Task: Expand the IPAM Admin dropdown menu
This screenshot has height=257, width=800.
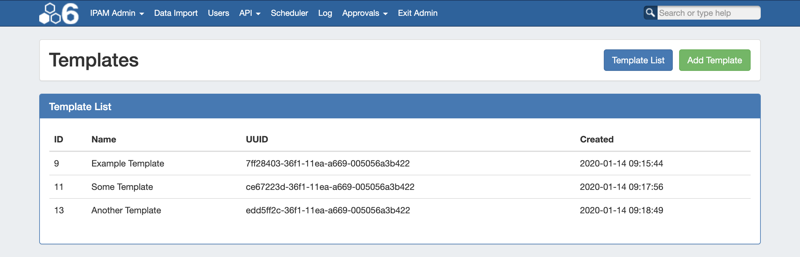Action: click(117, 13)
